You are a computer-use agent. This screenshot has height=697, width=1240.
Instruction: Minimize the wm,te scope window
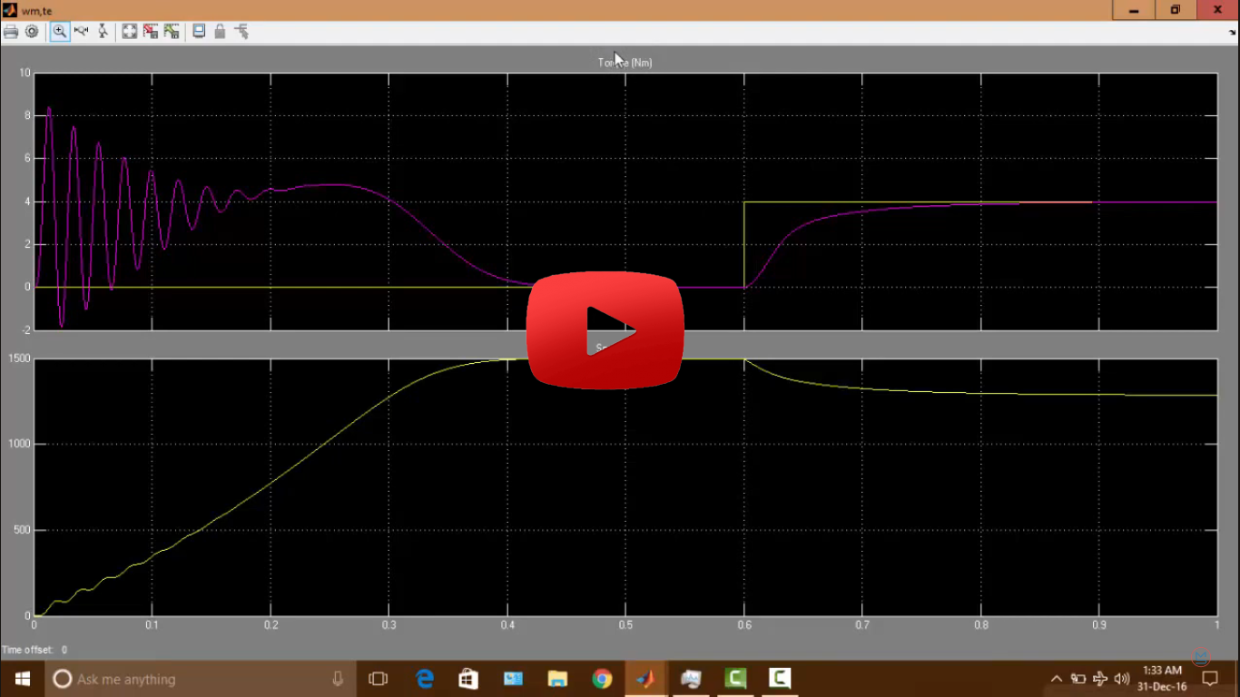click(x=1134, y=10)
